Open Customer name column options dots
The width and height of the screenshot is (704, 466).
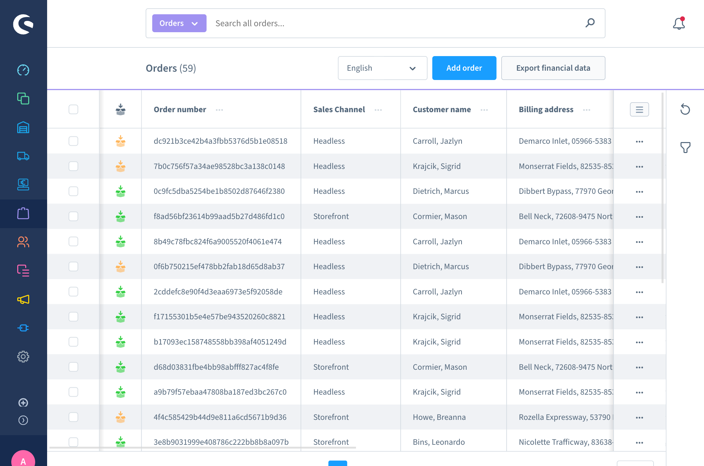click(484, 110)
